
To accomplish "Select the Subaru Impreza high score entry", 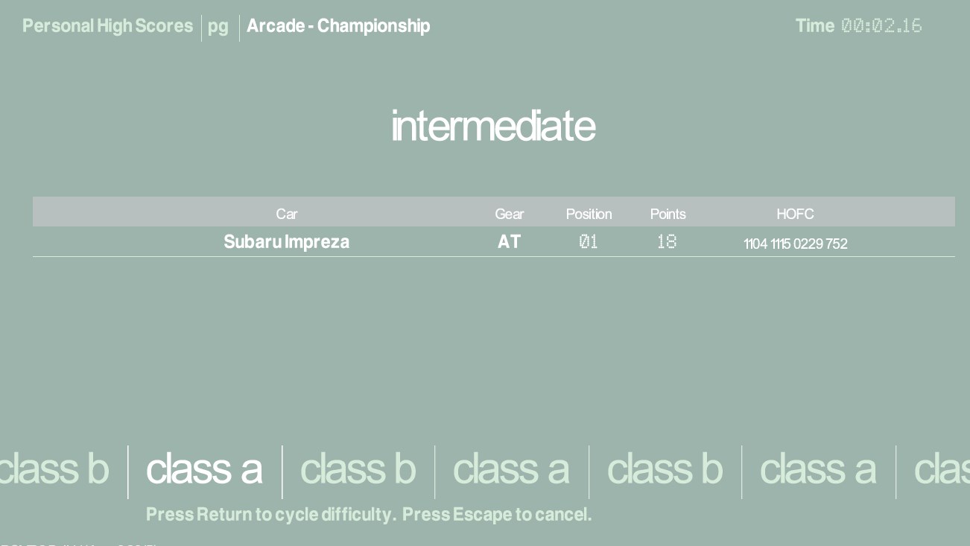I will pyautogui.click(x=286, y=242).
